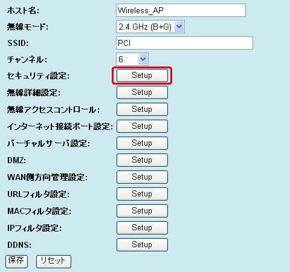Open the セキュリティ設定 Setup button
290x272 pixels.
(x=142, y=76)
